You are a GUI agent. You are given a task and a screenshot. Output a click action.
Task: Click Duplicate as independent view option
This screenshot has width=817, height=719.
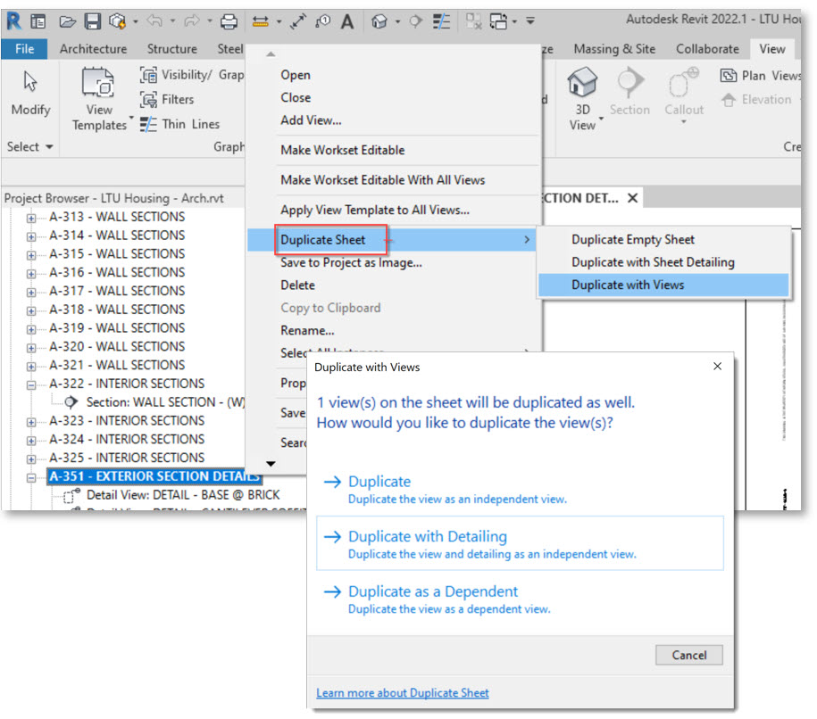[520, 488]
